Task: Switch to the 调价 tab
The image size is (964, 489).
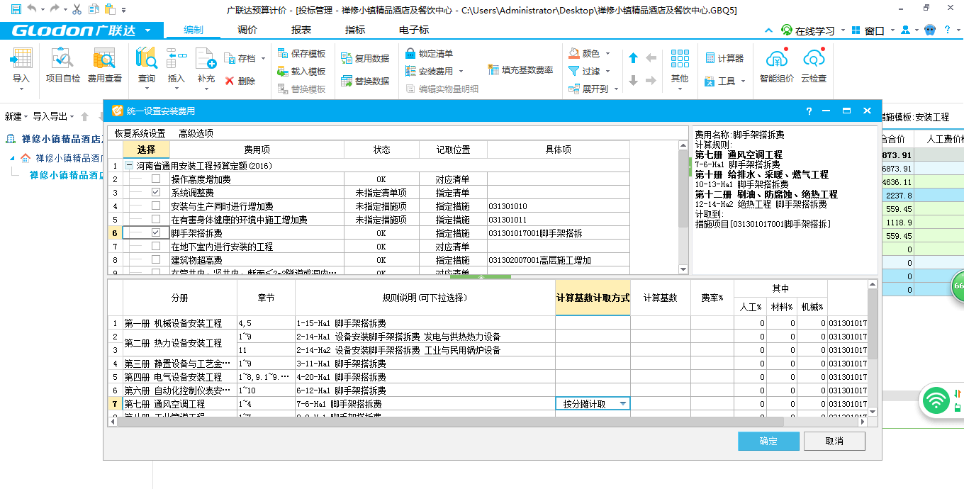Action: [x=247, y=30]
